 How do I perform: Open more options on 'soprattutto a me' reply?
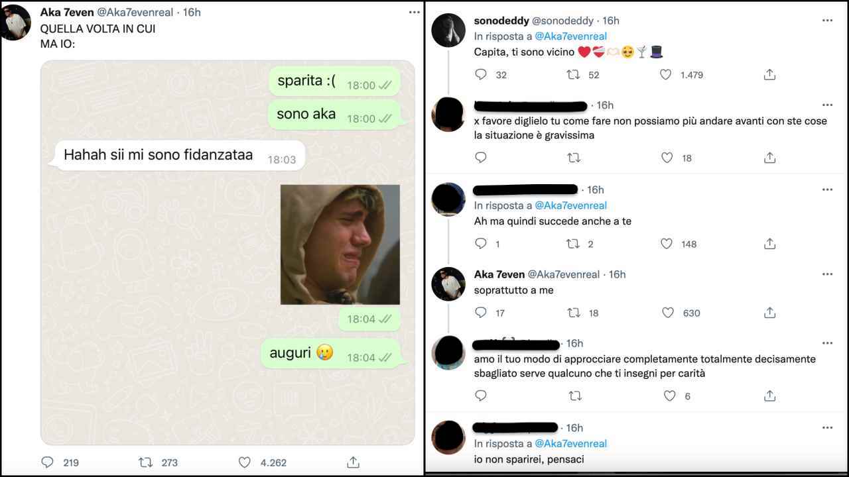[x=827, y=274]
